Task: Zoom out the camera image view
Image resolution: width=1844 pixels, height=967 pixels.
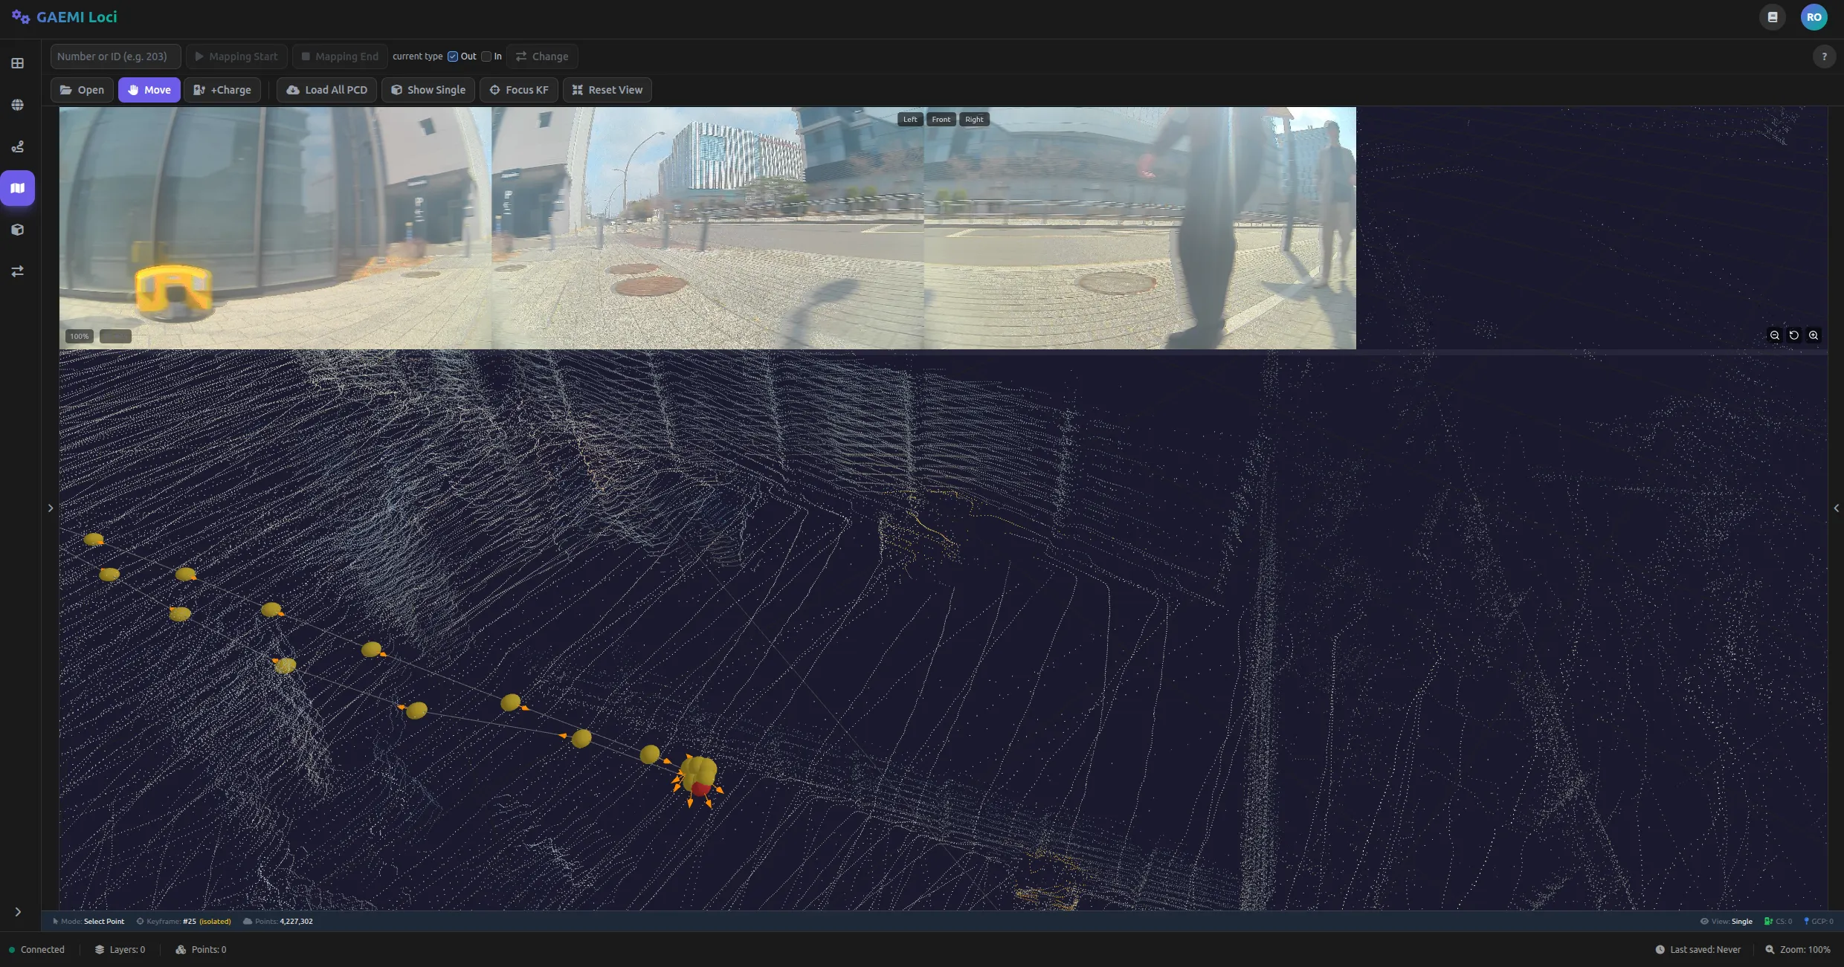Action: (1775, 335)
